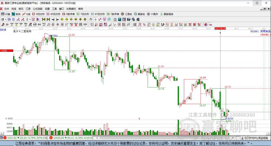This screenshot has height=146, width=271.
Task: Open the 板块 sector view
Action: 16,14
